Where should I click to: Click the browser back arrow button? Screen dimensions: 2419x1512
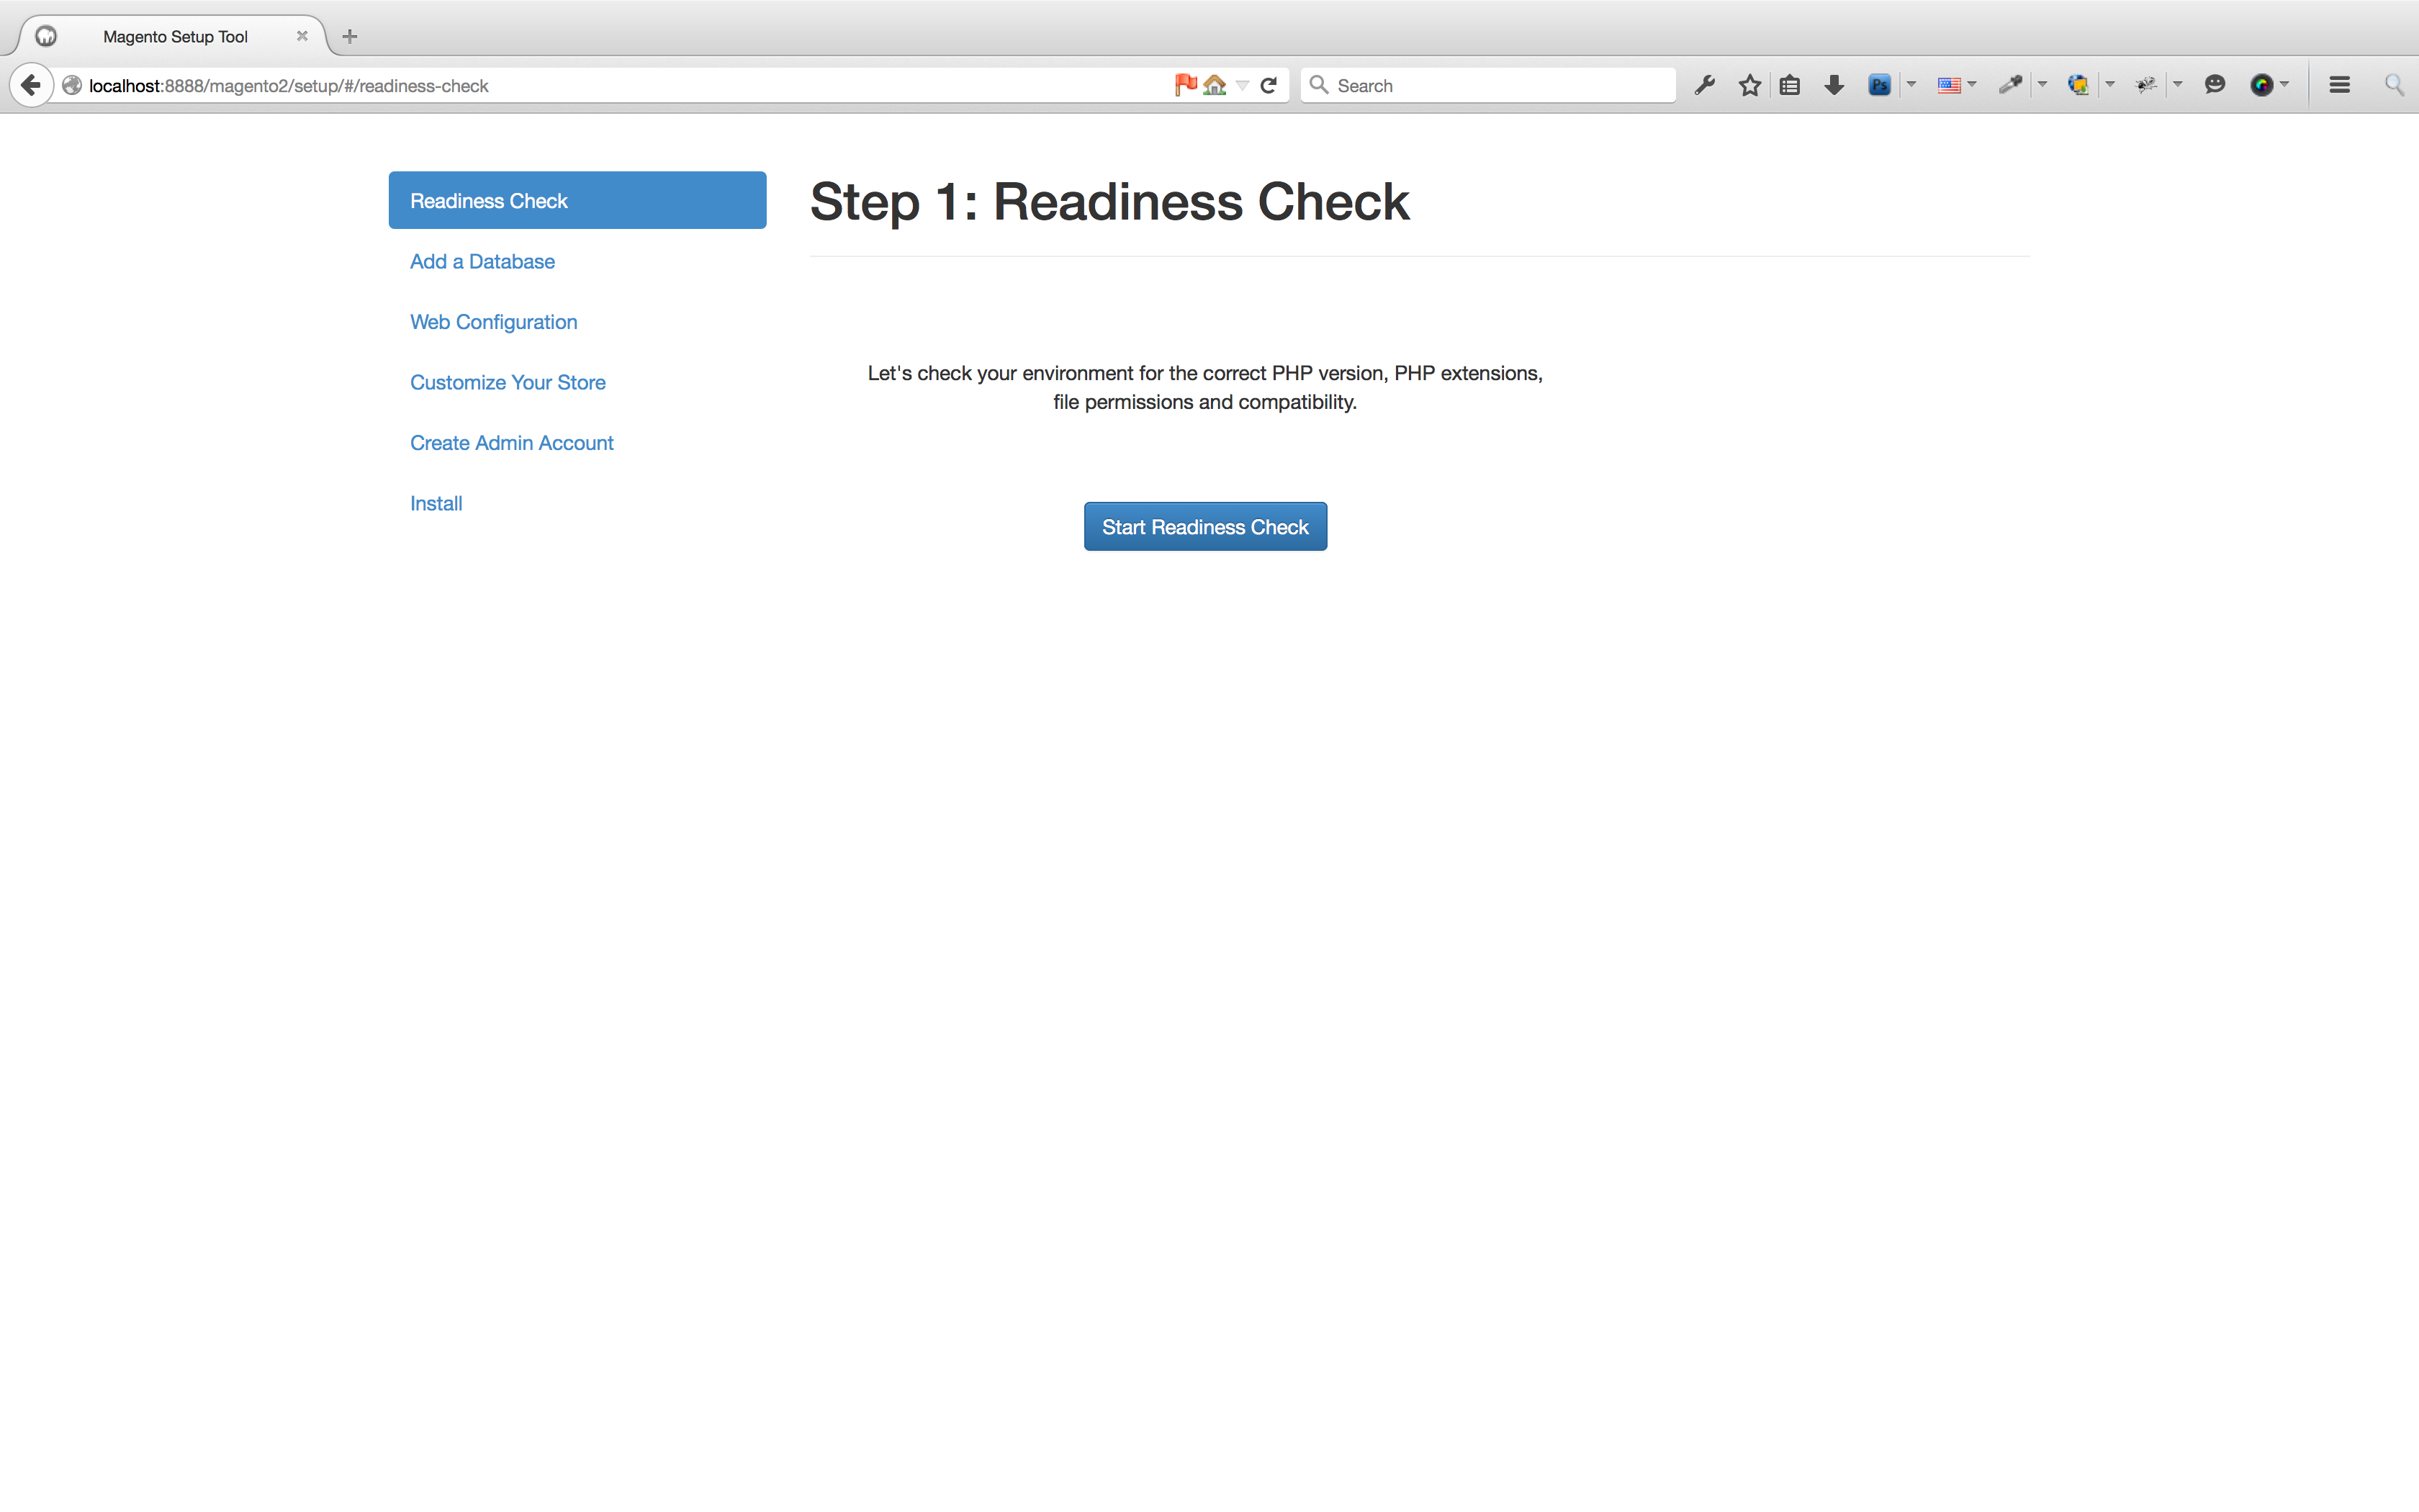(31, 85)
